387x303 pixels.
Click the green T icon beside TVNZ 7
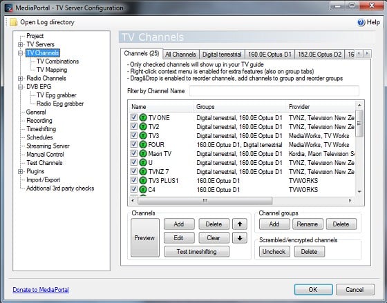pyautogui.click(x=143, y=172)
